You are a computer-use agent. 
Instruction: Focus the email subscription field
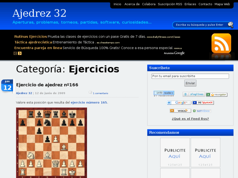point(190,76)
